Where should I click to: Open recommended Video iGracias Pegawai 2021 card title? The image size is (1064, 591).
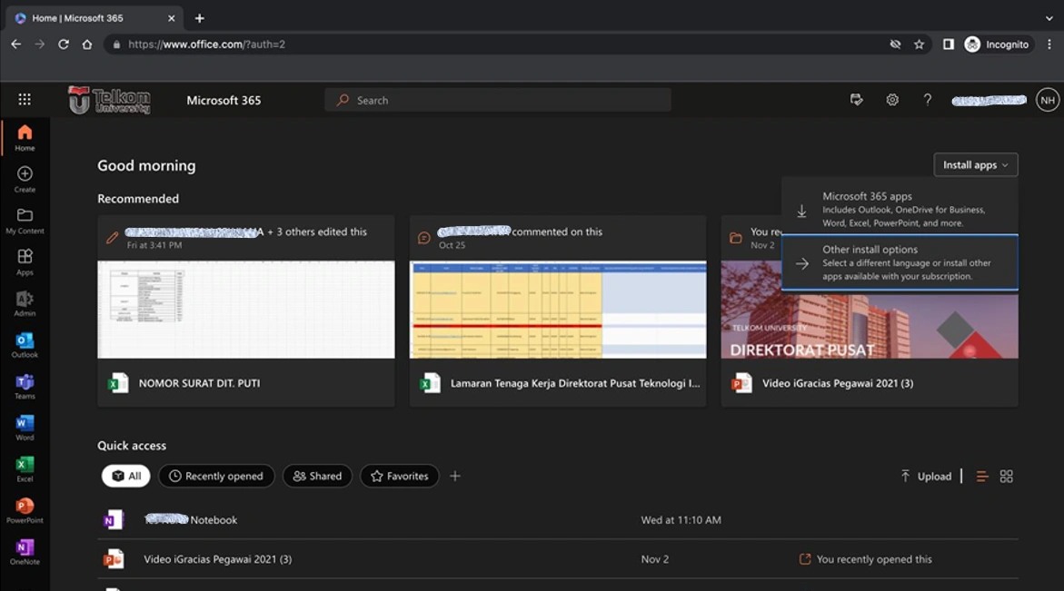(x=838, y=383)
